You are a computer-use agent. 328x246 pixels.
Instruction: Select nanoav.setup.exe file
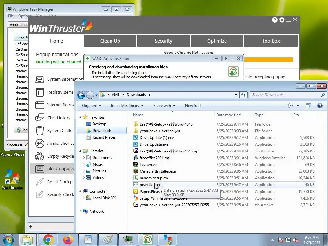pyautogui.click(x=154, y=178)
